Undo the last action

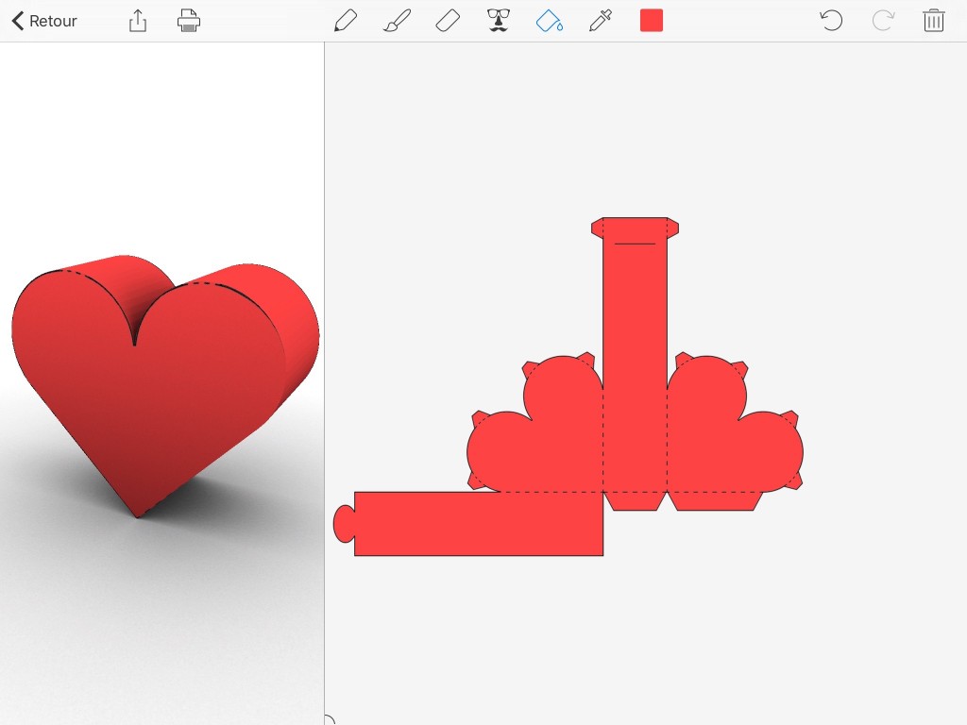[x=831, y=21]
